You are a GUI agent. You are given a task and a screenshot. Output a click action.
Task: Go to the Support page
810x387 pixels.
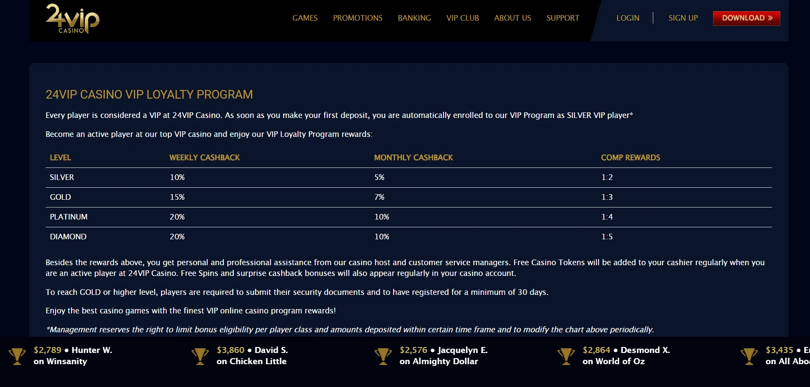pyautogui.click(x=563, y=18)
